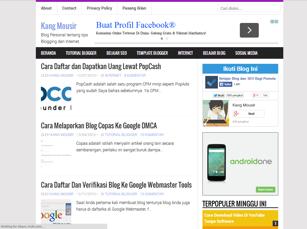The height and width of the screenshot is (229, 307).
Task: Go to the Privacy Policy page
Action: [99, 8]
